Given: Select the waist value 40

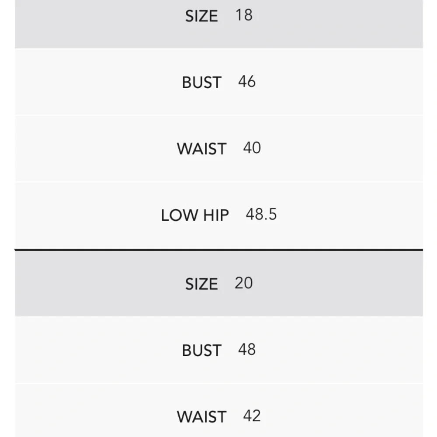Looking at the screenshot, I should click(252, 148).
